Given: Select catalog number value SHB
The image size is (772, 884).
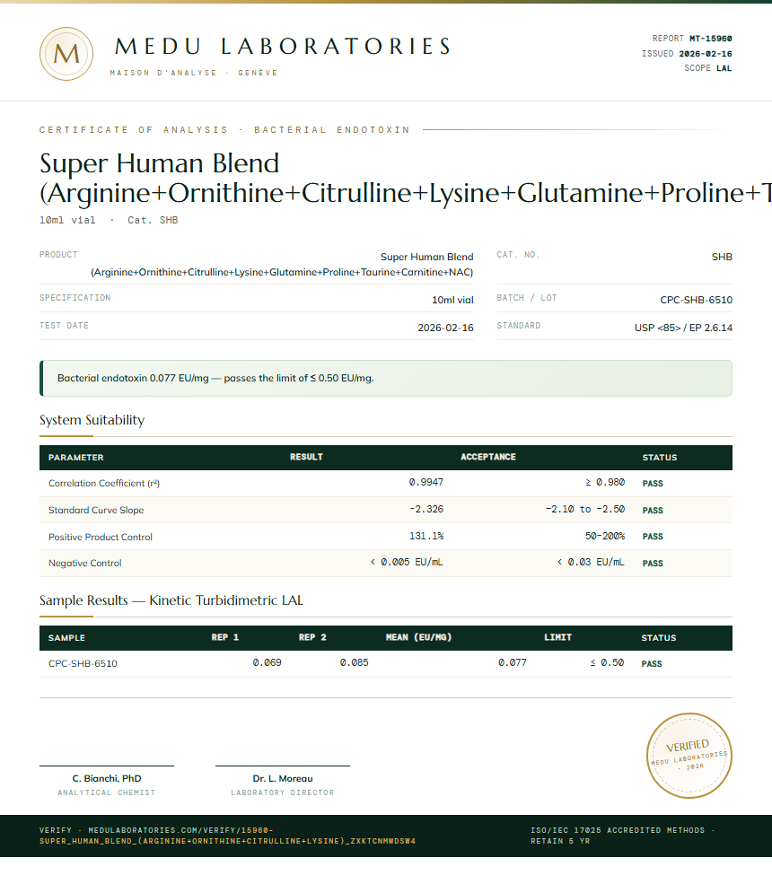Looking at the screenshot, I should (722, 257).
